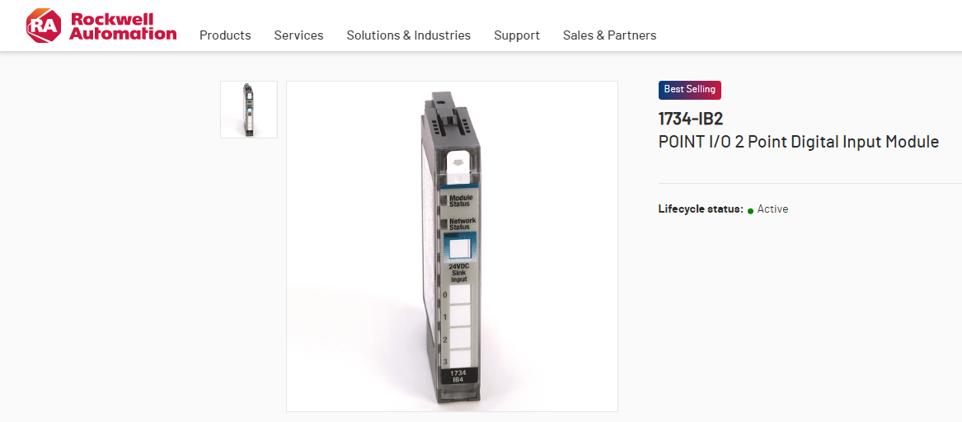
Task: Open the Solutions & Industries menu
Action: pos(409,35)
